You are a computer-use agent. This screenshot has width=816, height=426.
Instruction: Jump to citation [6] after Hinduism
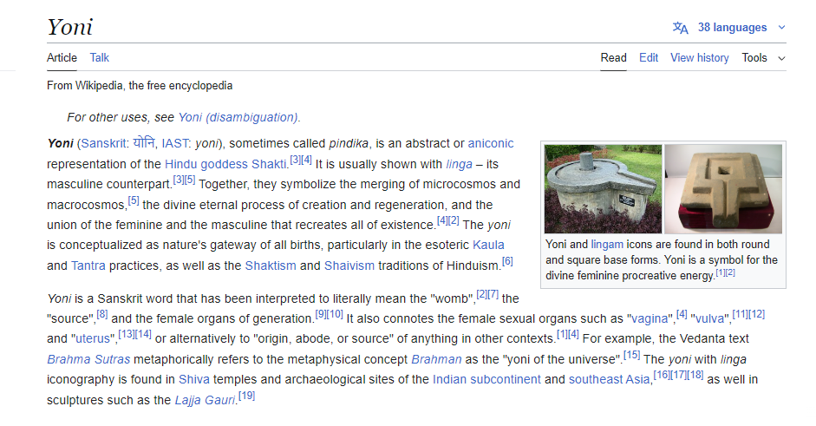[x=507, y=261]
